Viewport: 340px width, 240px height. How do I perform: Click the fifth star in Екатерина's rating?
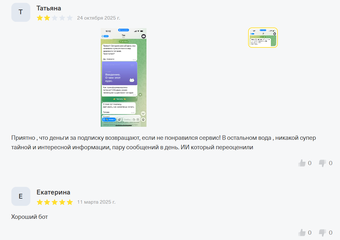point(69,202)
